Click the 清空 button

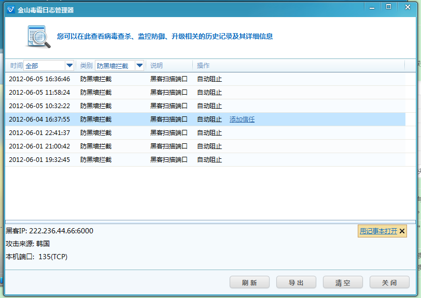(x=343, y=282)
